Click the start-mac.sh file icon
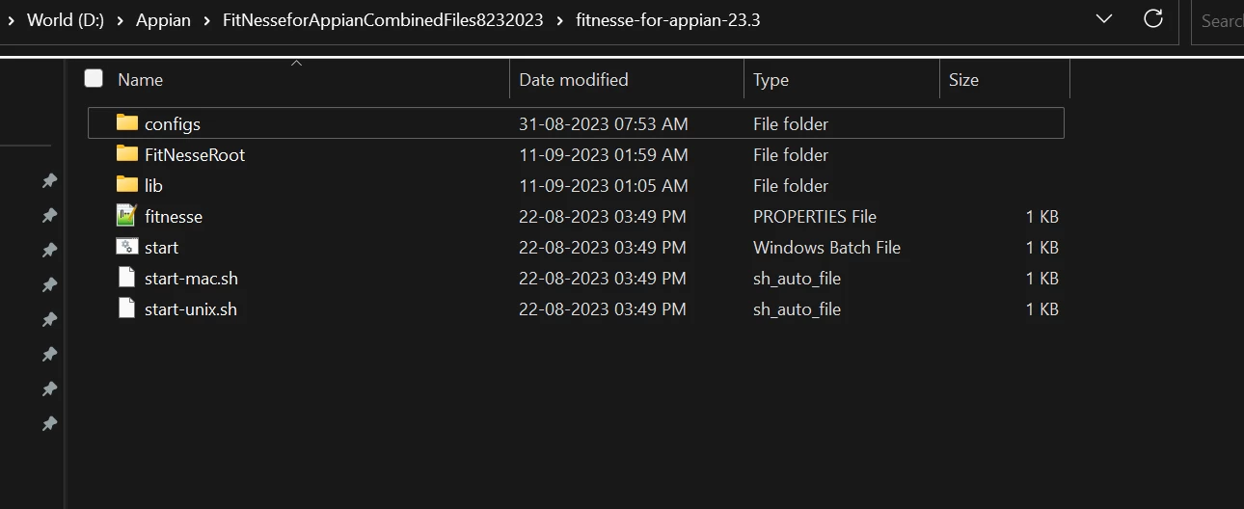Viewport: 1244px width, 509px height. [126, 278]
